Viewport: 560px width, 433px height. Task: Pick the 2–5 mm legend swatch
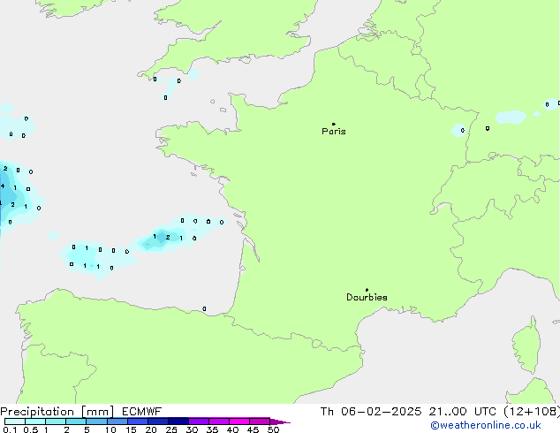pos(76,422)
